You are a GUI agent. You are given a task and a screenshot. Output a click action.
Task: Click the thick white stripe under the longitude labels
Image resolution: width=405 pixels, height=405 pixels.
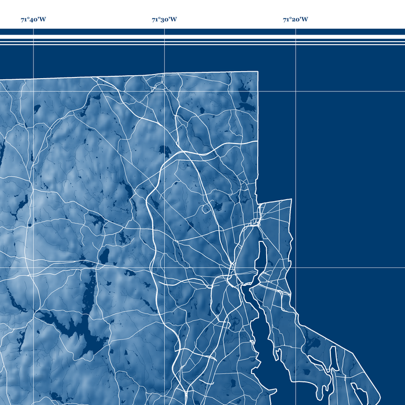pos(203,32)
